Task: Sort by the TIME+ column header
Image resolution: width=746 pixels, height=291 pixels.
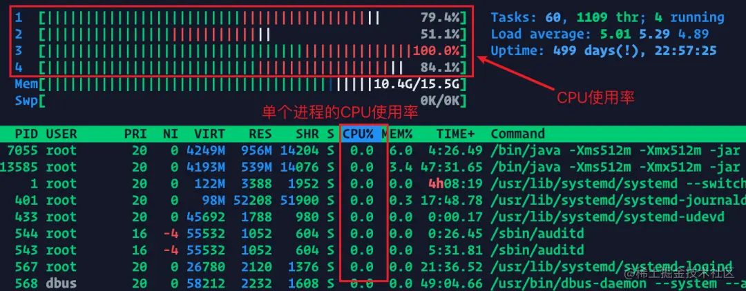Action: (x=455, y=134)
